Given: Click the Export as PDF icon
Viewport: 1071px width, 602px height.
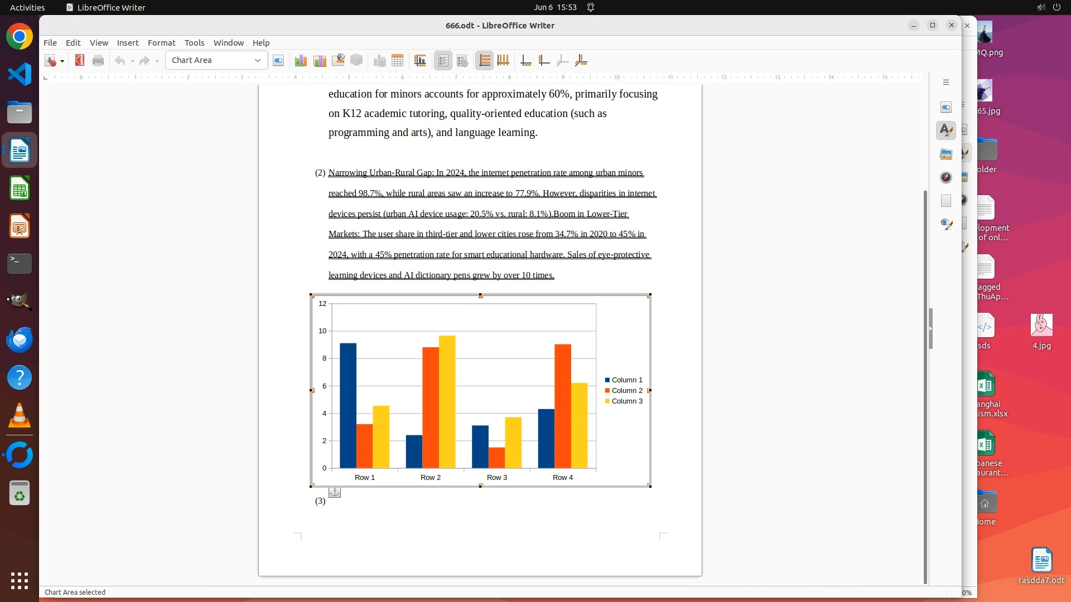Looking at the screenshot, I should point(79,61).
